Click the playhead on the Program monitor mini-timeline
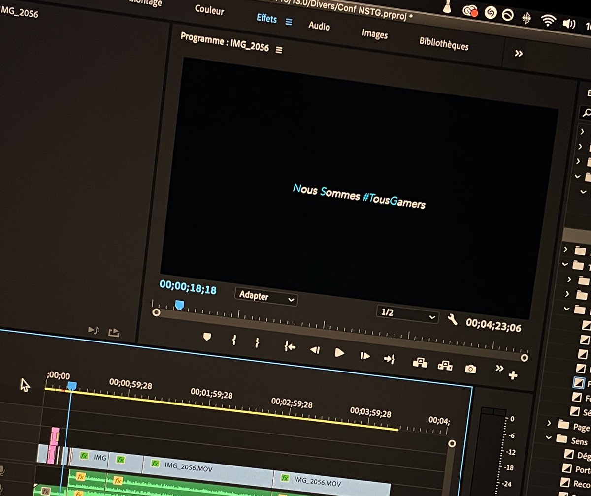 coord(179,305)
